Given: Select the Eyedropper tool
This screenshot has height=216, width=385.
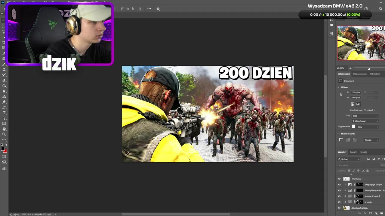Looking at the screenshot, I should [4, 53].
